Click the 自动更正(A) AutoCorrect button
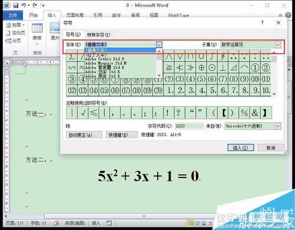Viewport: 295px width, 230px height. point(84,135)
